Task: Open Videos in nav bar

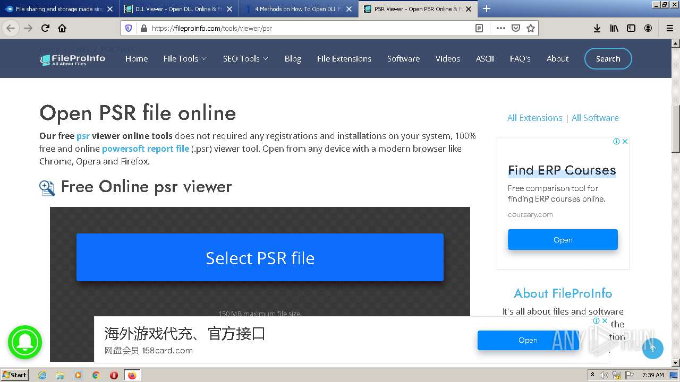Action: (448, 59)
